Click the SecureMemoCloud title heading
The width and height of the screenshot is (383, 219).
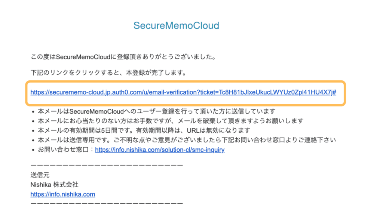[176, 26]
